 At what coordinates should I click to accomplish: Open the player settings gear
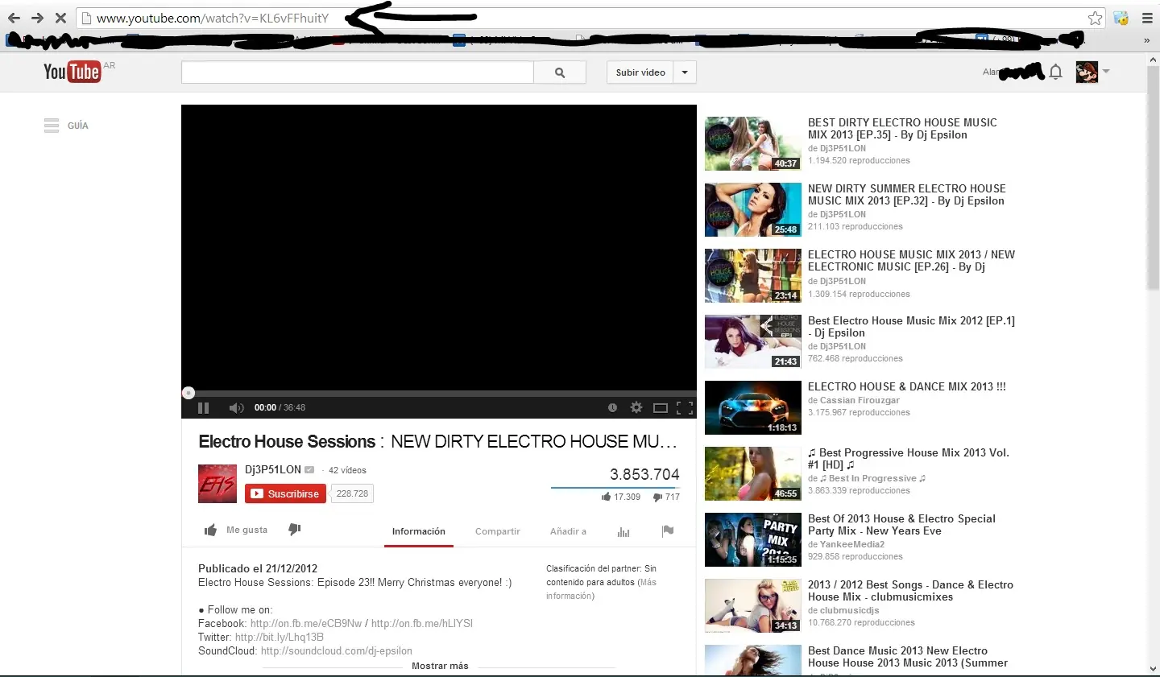tap(636, 407)
